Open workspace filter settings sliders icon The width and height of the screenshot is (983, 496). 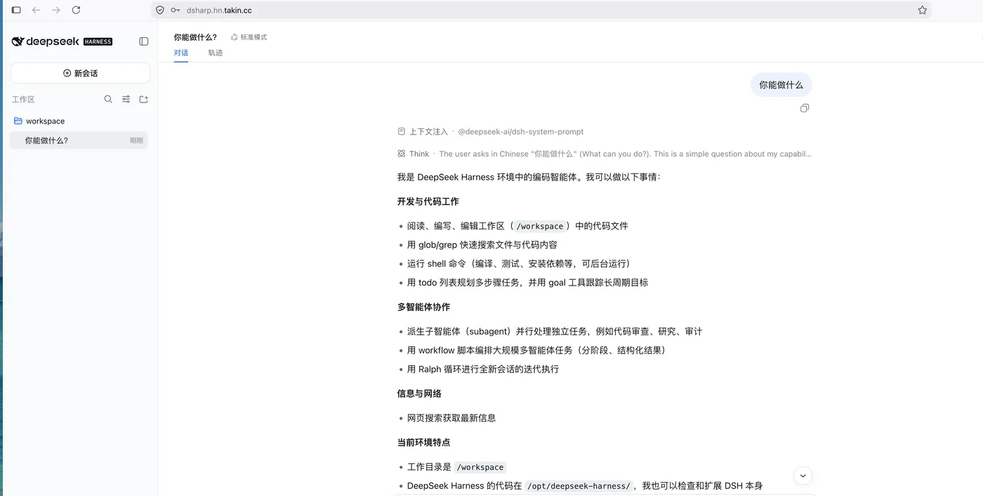tap(126, 100)
